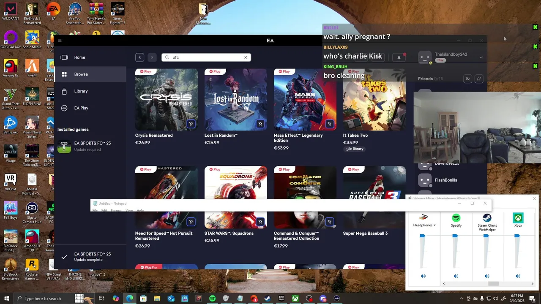Click the Windows Start button

click(x=6, y=299)
